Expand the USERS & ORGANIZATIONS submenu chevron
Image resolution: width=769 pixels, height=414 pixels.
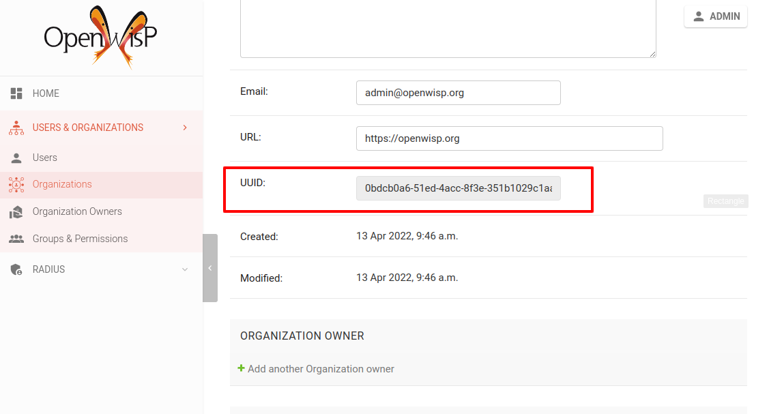click(184, 127)
